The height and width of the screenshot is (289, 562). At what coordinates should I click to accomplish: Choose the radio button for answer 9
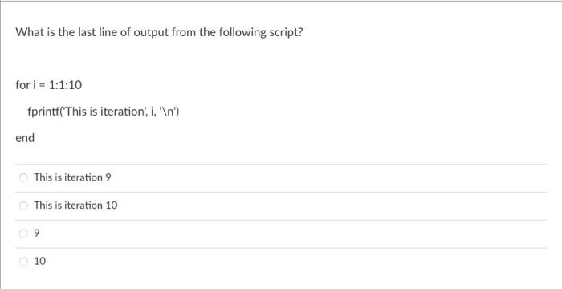23,234
